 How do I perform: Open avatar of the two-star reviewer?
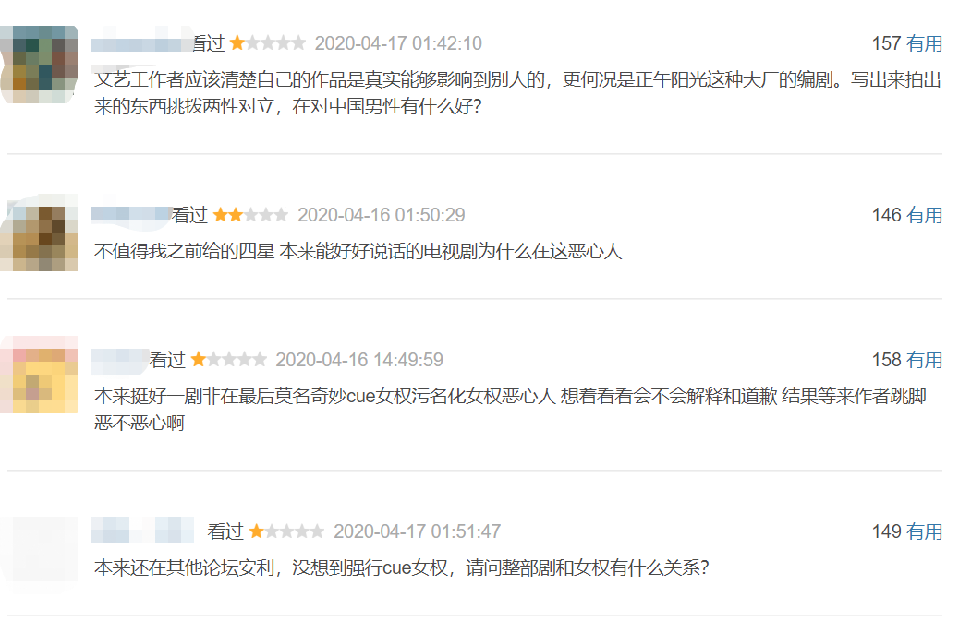39,233
